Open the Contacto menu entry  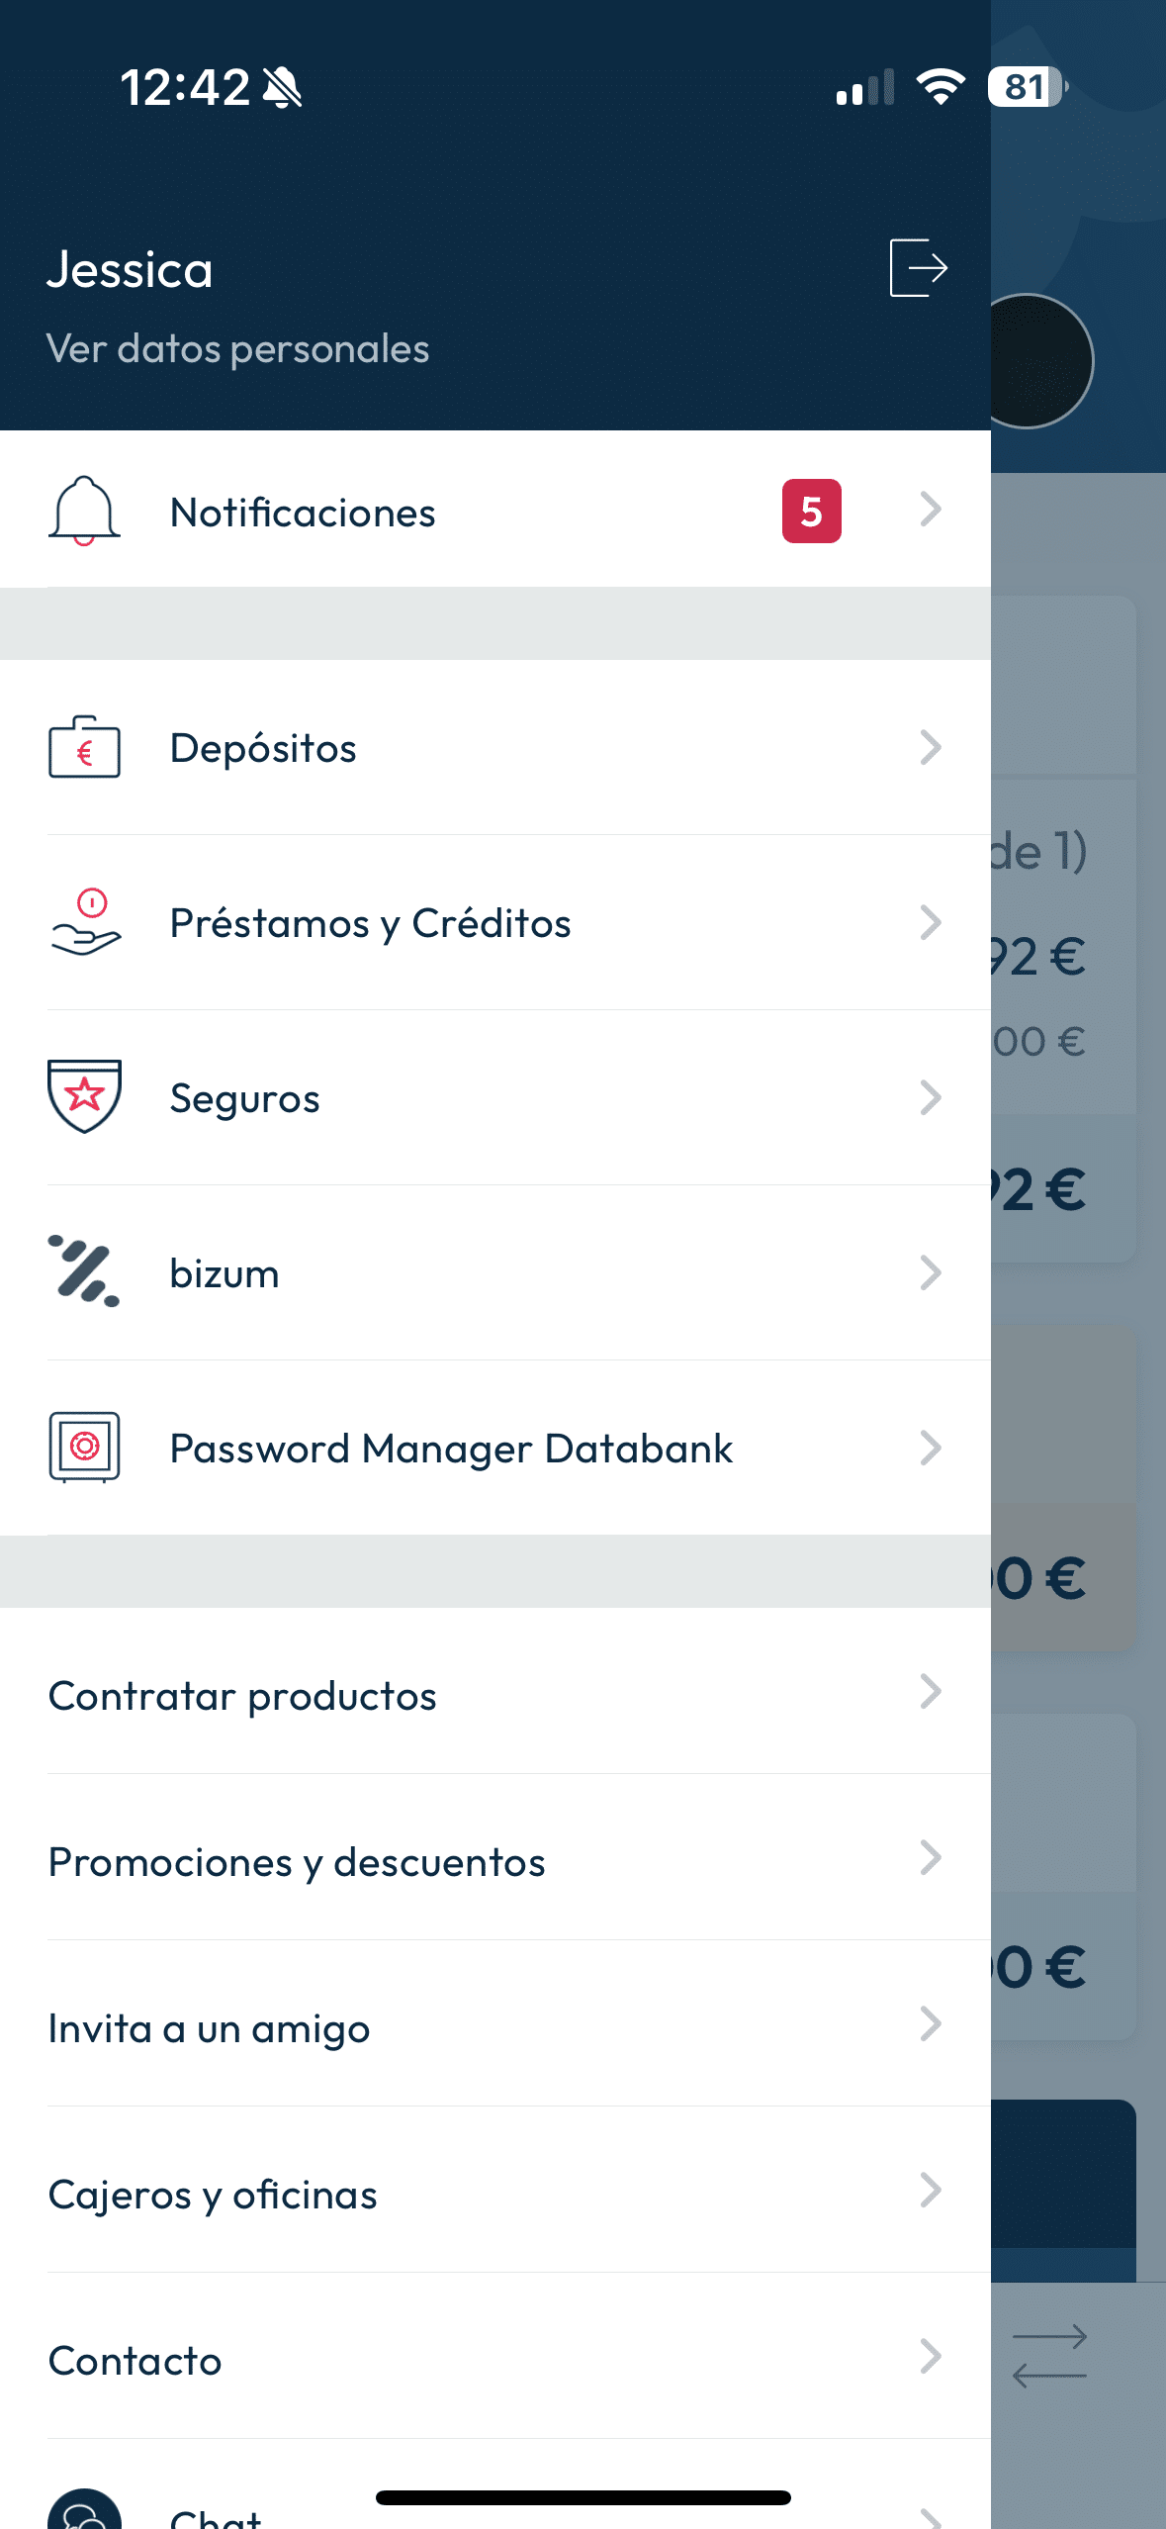pyautogui.click(x=135, y=2361)
